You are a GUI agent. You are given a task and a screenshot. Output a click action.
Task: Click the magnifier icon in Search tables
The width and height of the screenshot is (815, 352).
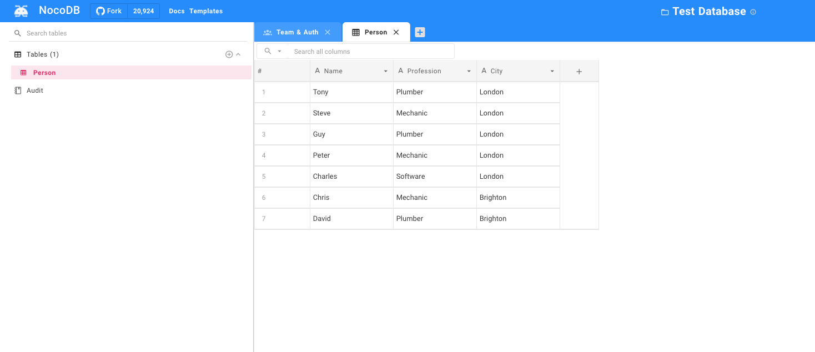[x=18, y=33]
